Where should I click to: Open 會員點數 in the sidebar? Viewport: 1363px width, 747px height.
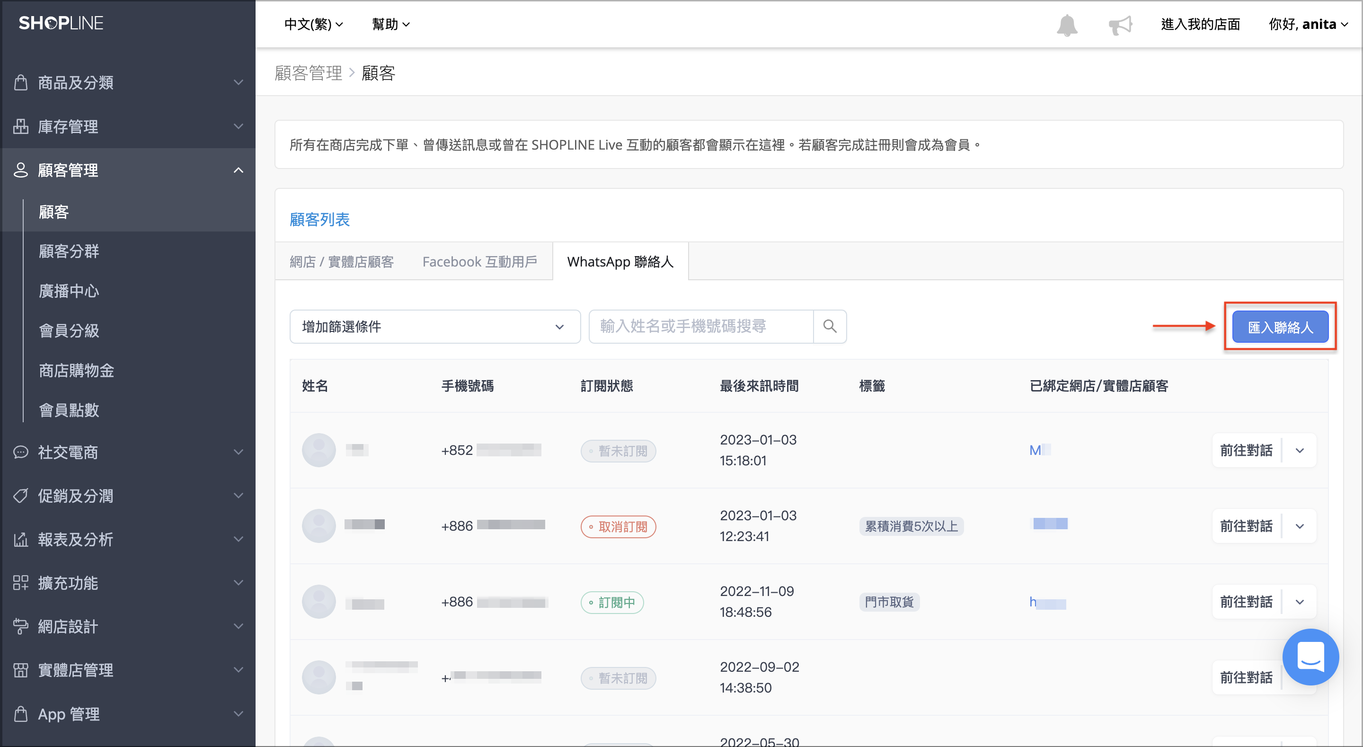(69, 410)
